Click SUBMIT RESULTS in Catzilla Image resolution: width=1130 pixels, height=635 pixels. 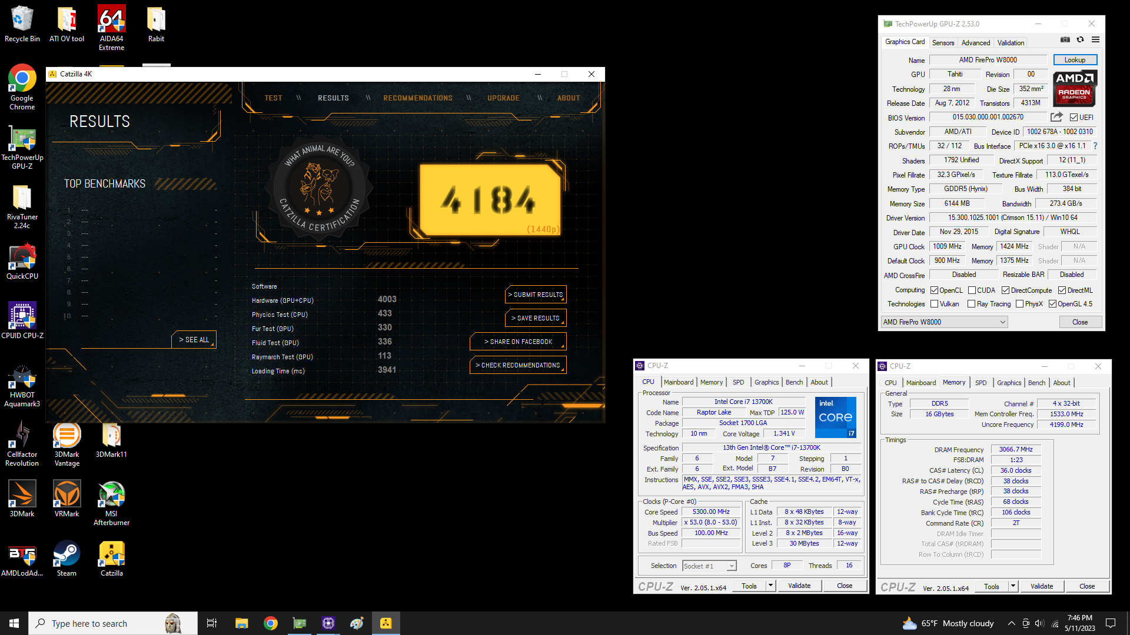(536, 295)
